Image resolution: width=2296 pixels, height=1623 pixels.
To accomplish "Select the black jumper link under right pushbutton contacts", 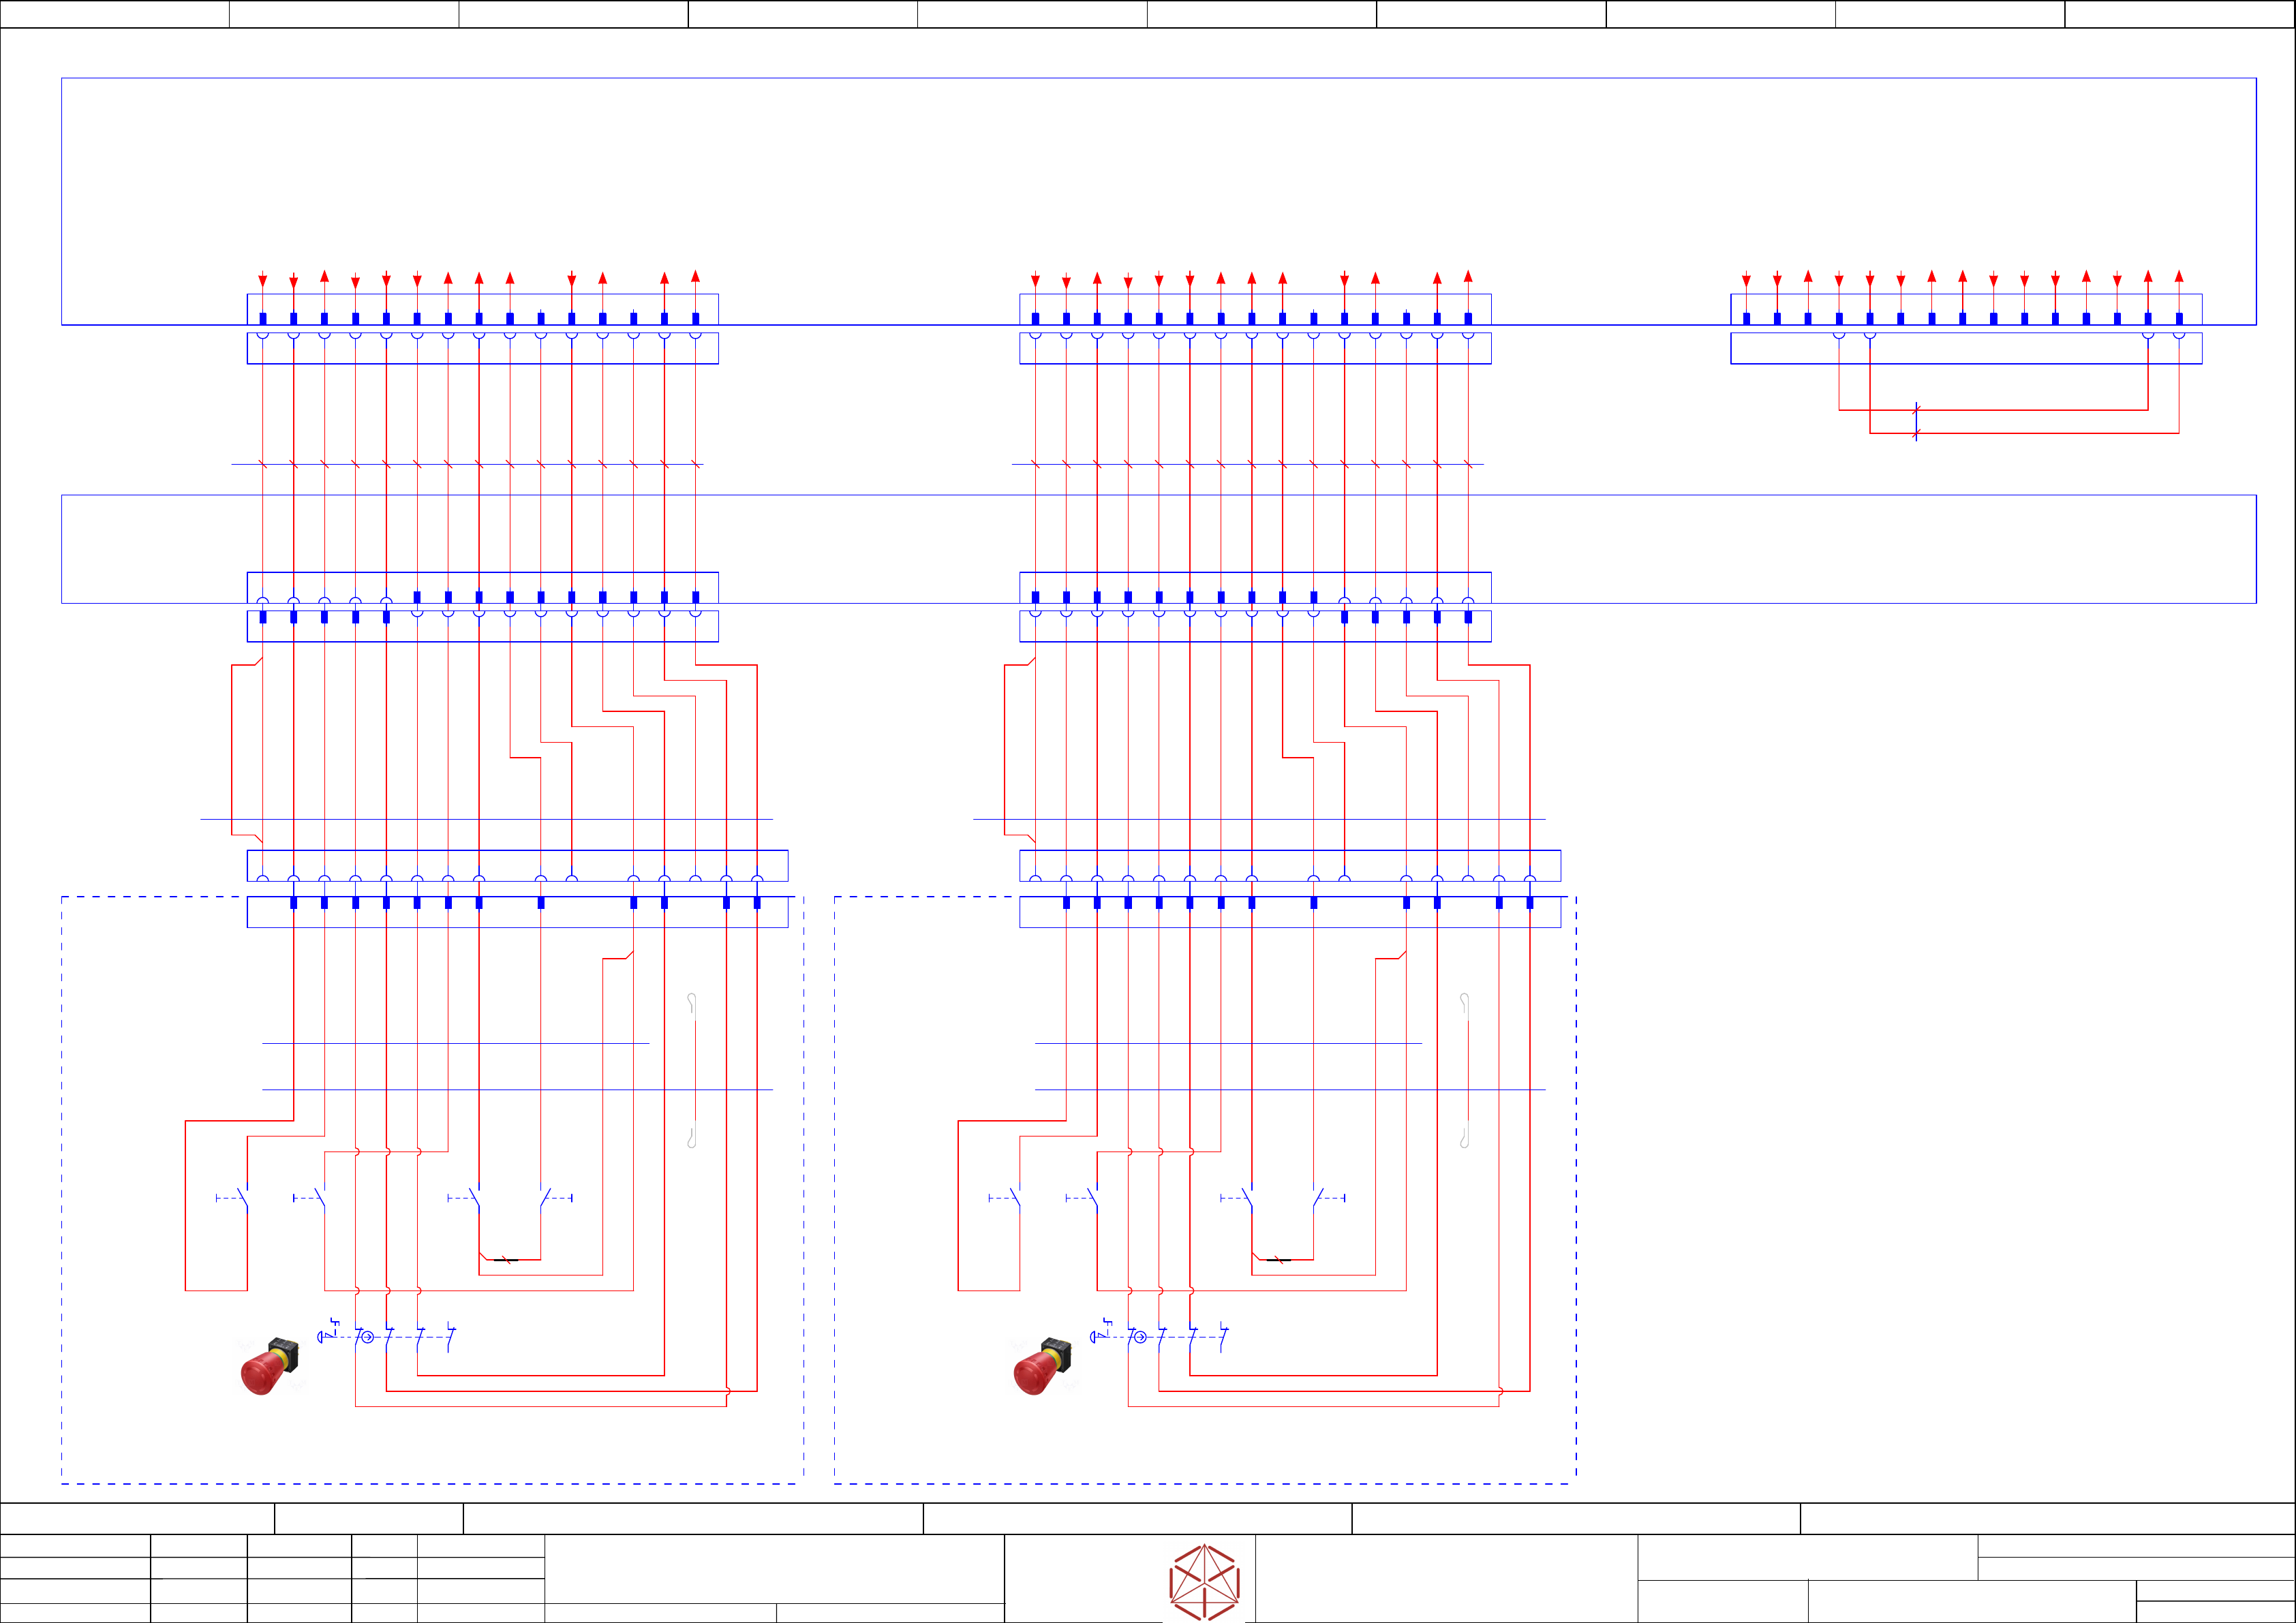I will [1278, 1260].
